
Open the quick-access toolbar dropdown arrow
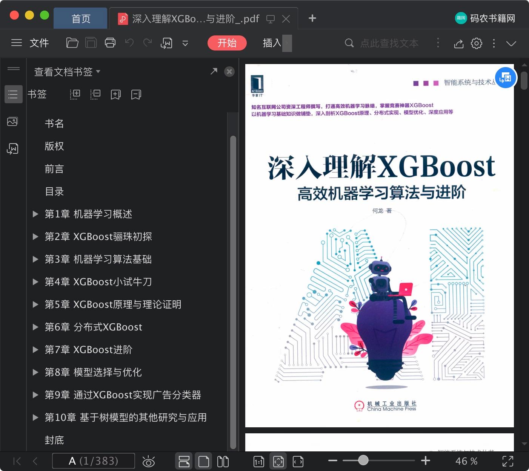tap(185, 43)
